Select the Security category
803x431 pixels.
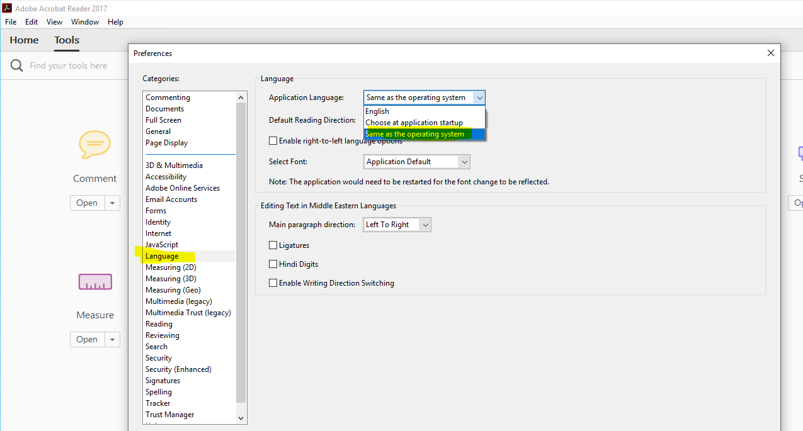(x=159, y=358)
